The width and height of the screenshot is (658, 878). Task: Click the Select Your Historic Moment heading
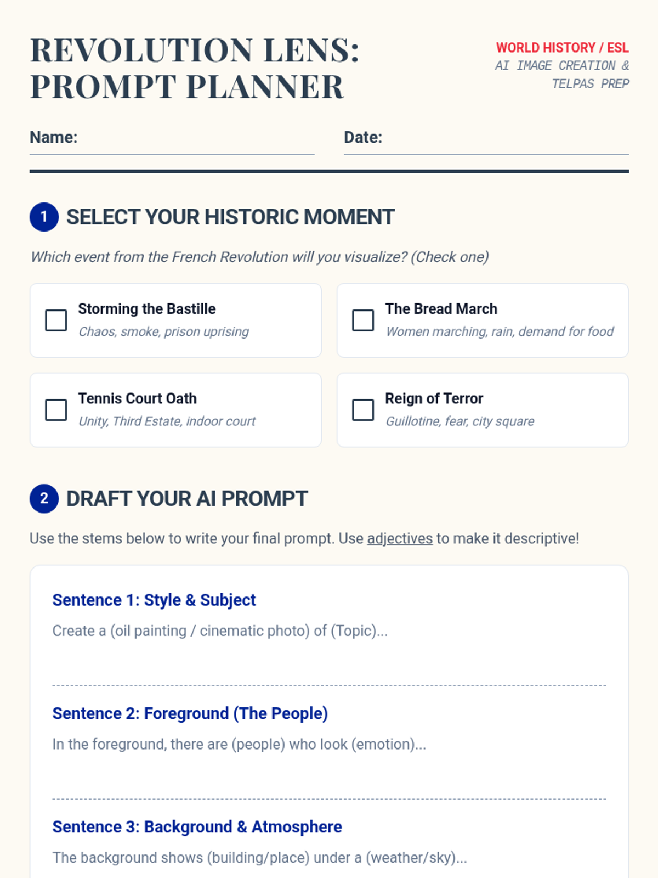[x=230, y=217]
